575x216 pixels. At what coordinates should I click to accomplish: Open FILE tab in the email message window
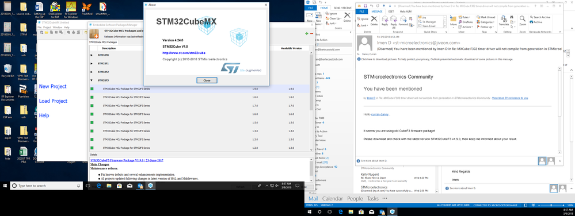pyautogui.click(x=361, y=11)
